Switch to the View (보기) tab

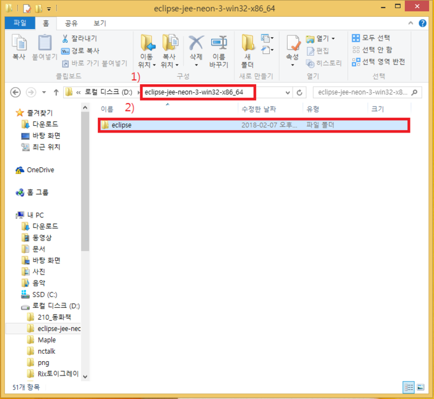100,23
